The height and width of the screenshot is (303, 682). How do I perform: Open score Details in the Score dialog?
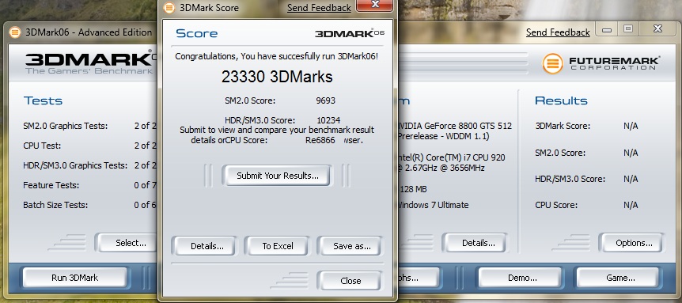(207, 246)
